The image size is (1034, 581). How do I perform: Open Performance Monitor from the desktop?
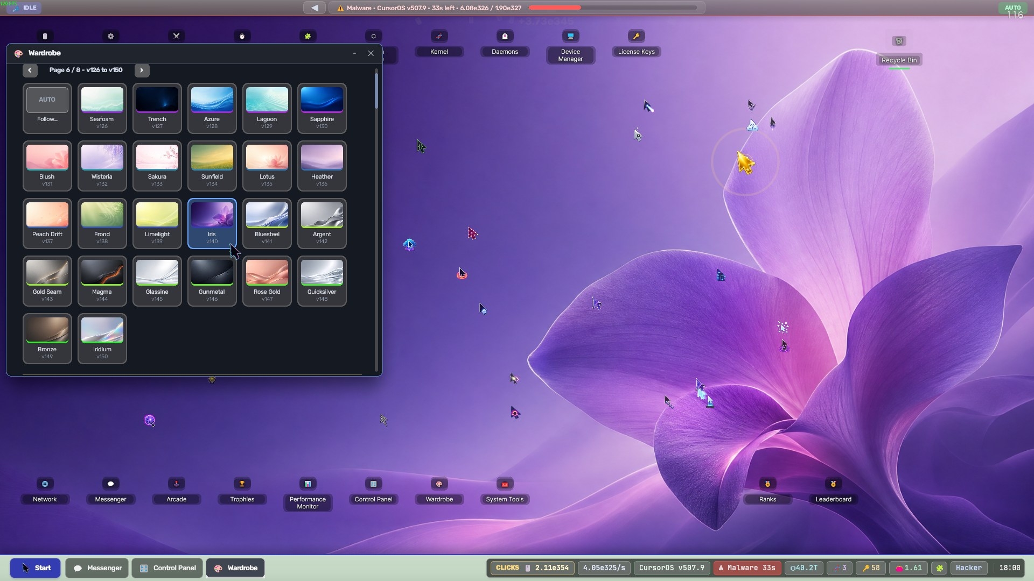click(308, 494)
